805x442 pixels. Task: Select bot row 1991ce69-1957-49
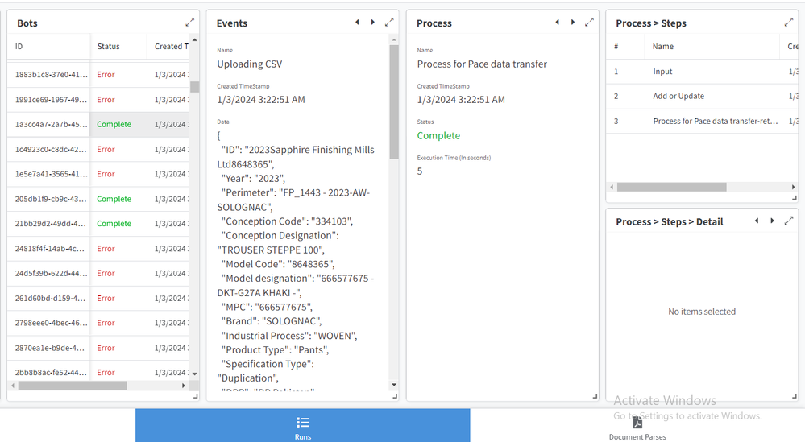98,100
